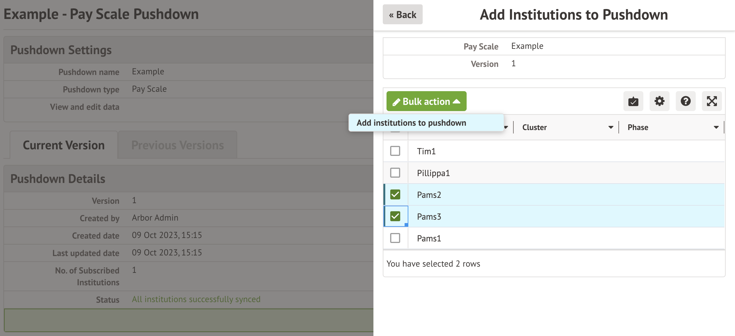The height and width of the screenshot is (336, 735).
Task: Click the Pams1 institution name
Action: tap(429, 239)
